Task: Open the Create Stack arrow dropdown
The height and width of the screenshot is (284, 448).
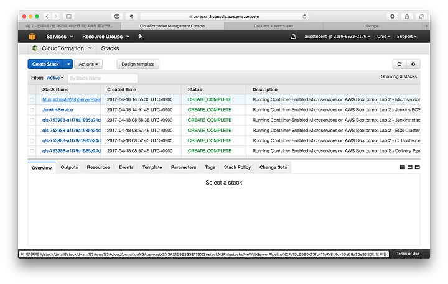Action: (x=68, y=64)
